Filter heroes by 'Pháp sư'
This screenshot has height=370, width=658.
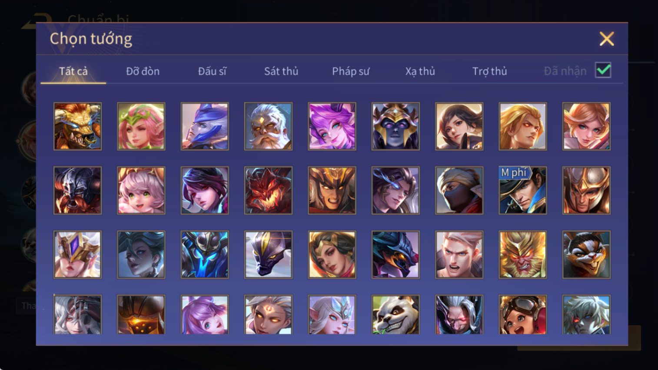point(351,71)
